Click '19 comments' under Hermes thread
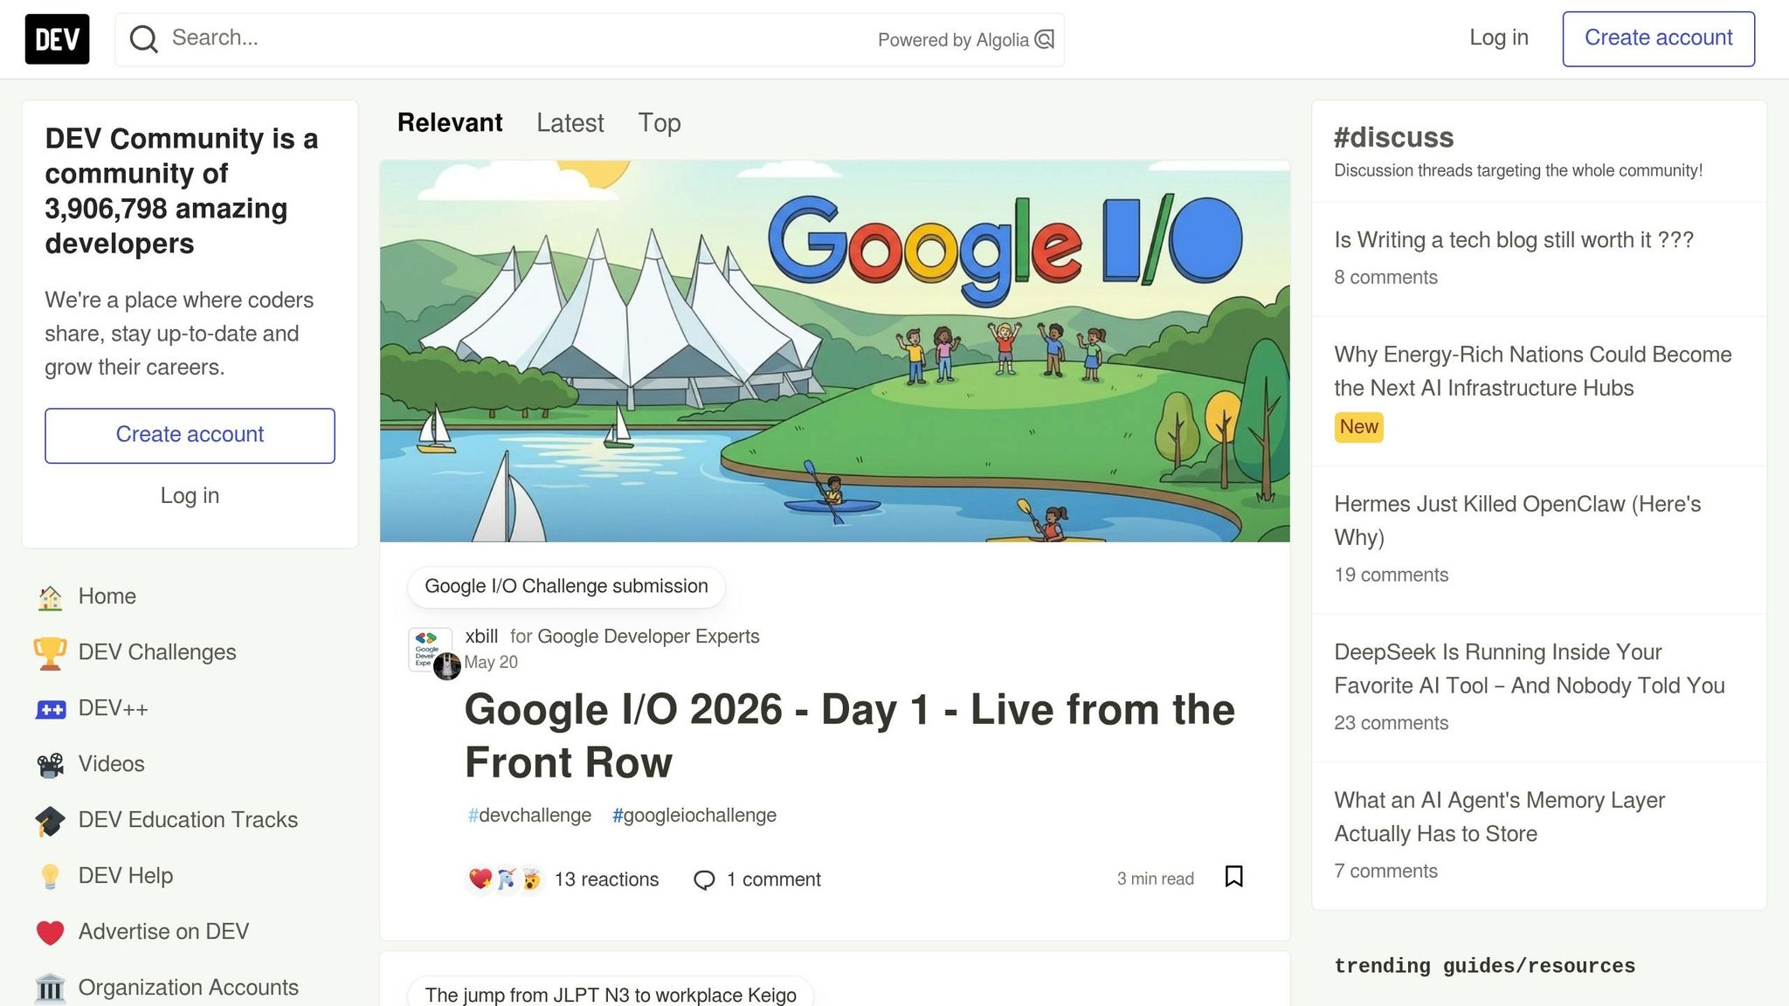1789x1006 pixels. tap(1391, 575)
